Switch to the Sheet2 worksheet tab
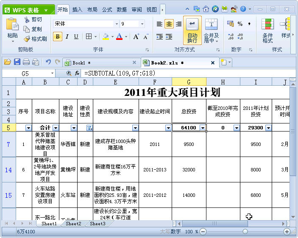 click(73, 224)
